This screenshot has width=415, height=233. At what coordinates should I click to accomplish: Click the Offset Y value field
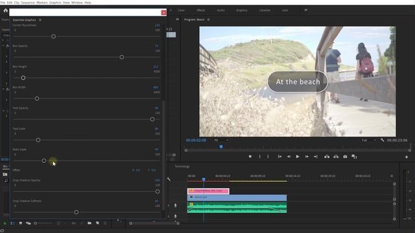pyautogui.click(x=154, y=170)
